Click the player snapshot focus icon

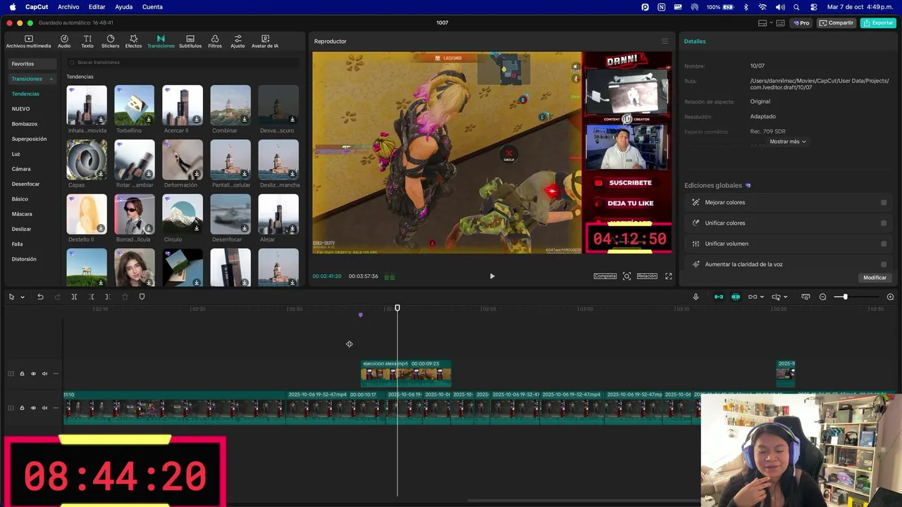pos(626,276)
